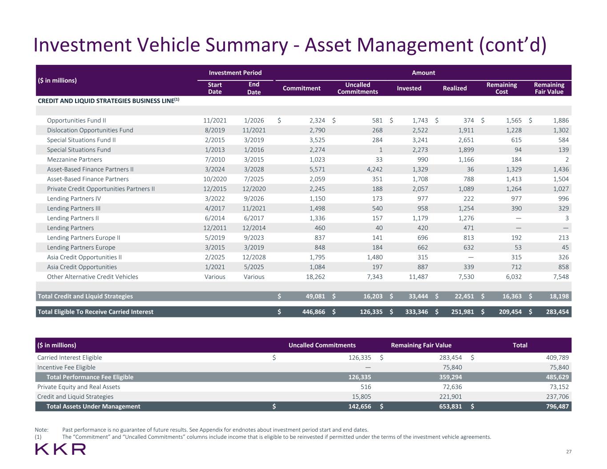Select "Total Eligible To Receive Carried Interest" label
Image resolution: width=607 pixels, height=469 pixels.
pos(96,312)
